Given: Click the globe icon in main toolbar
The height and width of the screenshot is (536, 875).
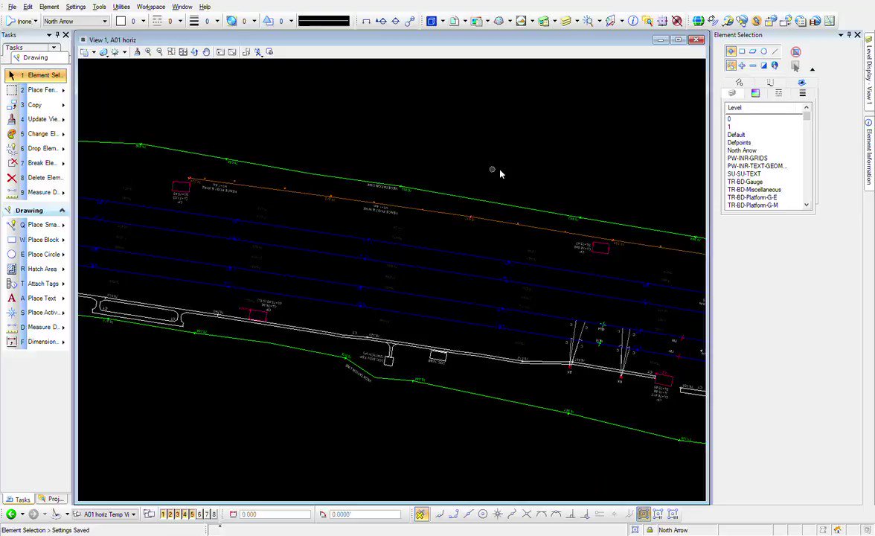Looking at the screenshot, I should click(698, 21).
